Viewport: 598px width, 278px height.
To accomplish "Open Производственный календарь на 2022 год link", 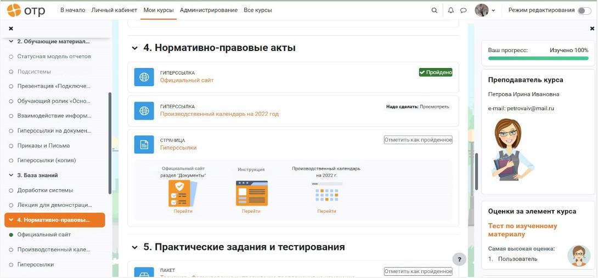I will (219, 114).
